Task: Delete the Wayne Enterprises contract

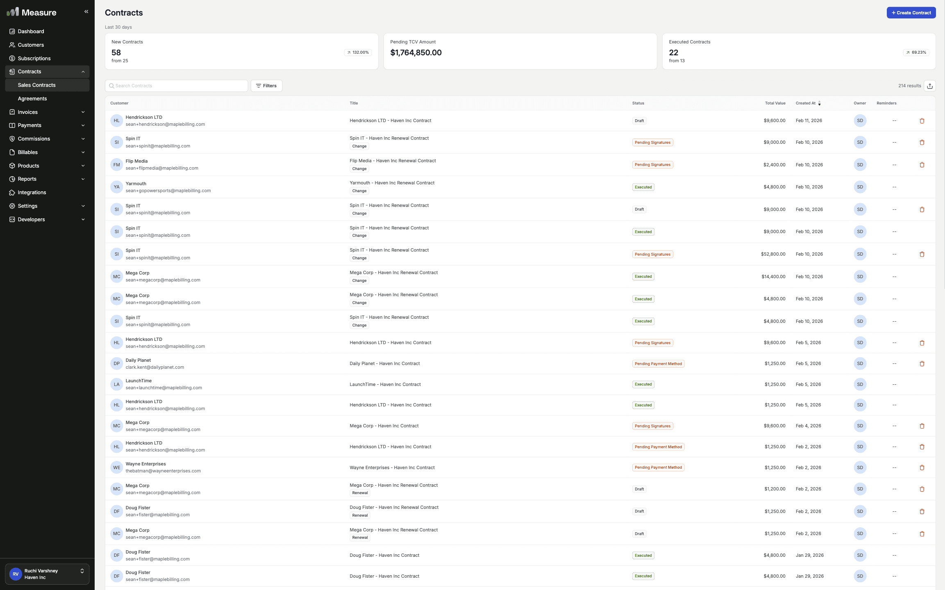Action: (x=922, y=467)
